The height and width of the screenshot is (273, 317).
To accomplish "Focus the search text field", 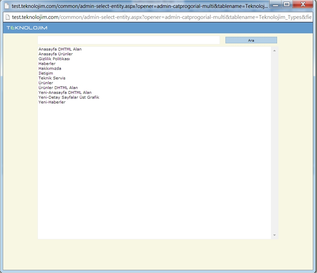I will 129,40.
